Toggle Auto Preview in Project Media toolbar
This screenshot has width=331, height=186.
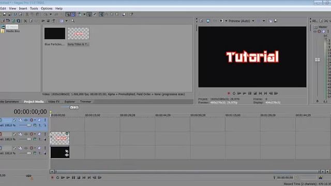[53, 21]
